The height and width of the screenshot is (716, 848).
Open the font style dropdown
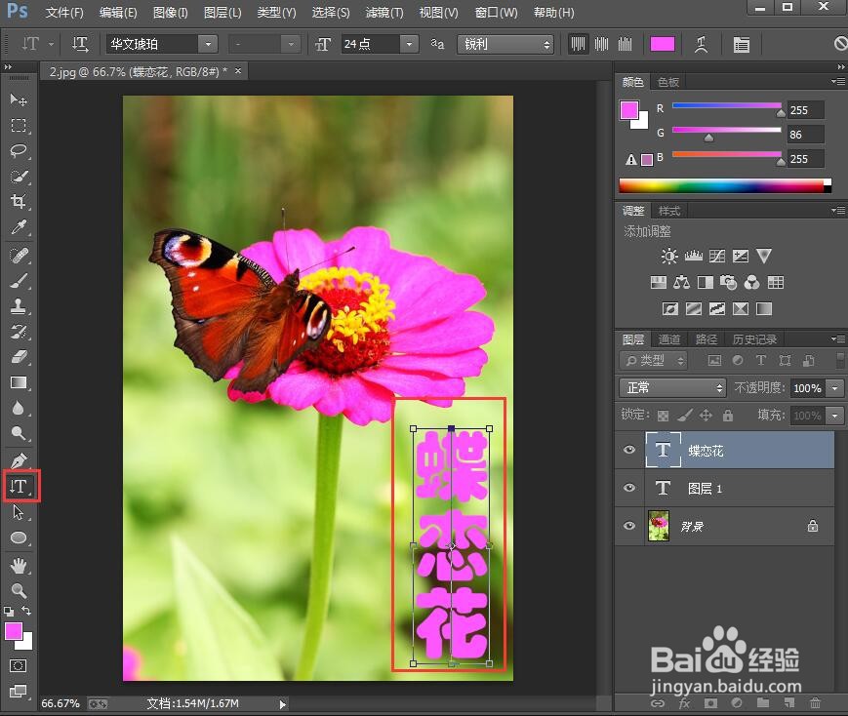coord(291,44)
